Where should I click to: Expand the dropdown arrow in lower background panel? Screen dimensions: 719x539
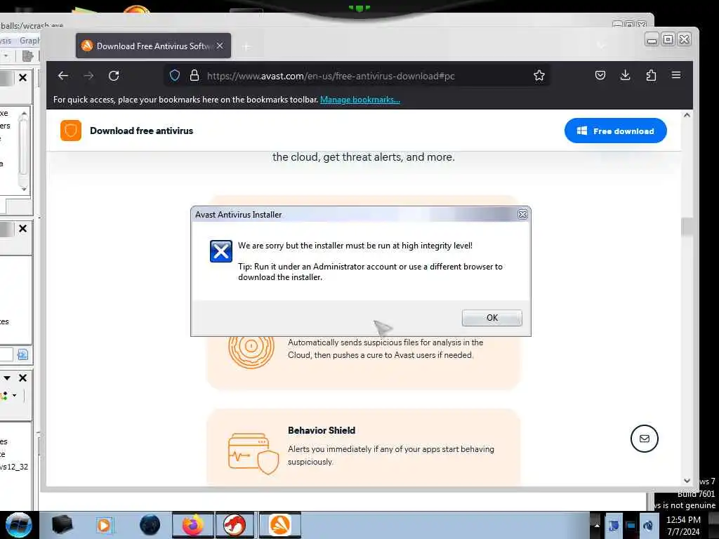[7, 378]
